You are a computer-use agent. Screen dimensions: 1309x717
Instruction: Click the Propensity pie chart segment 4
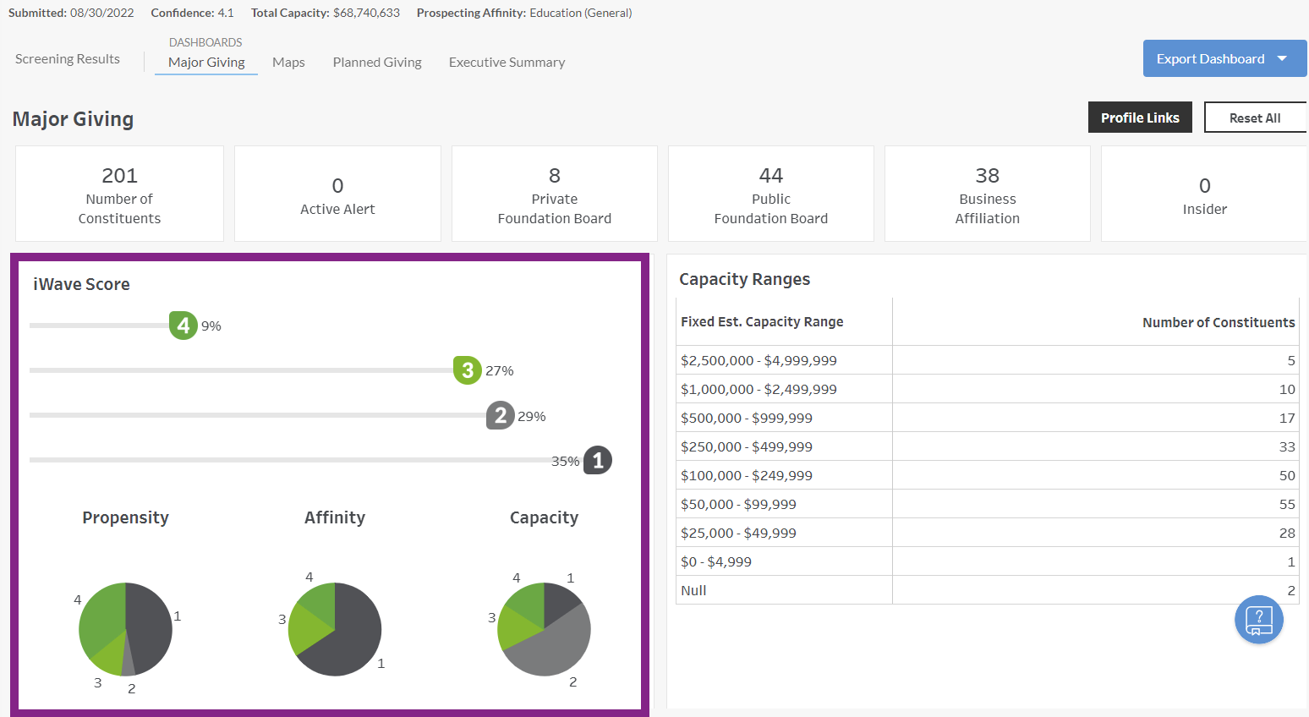tap(103, 617)
